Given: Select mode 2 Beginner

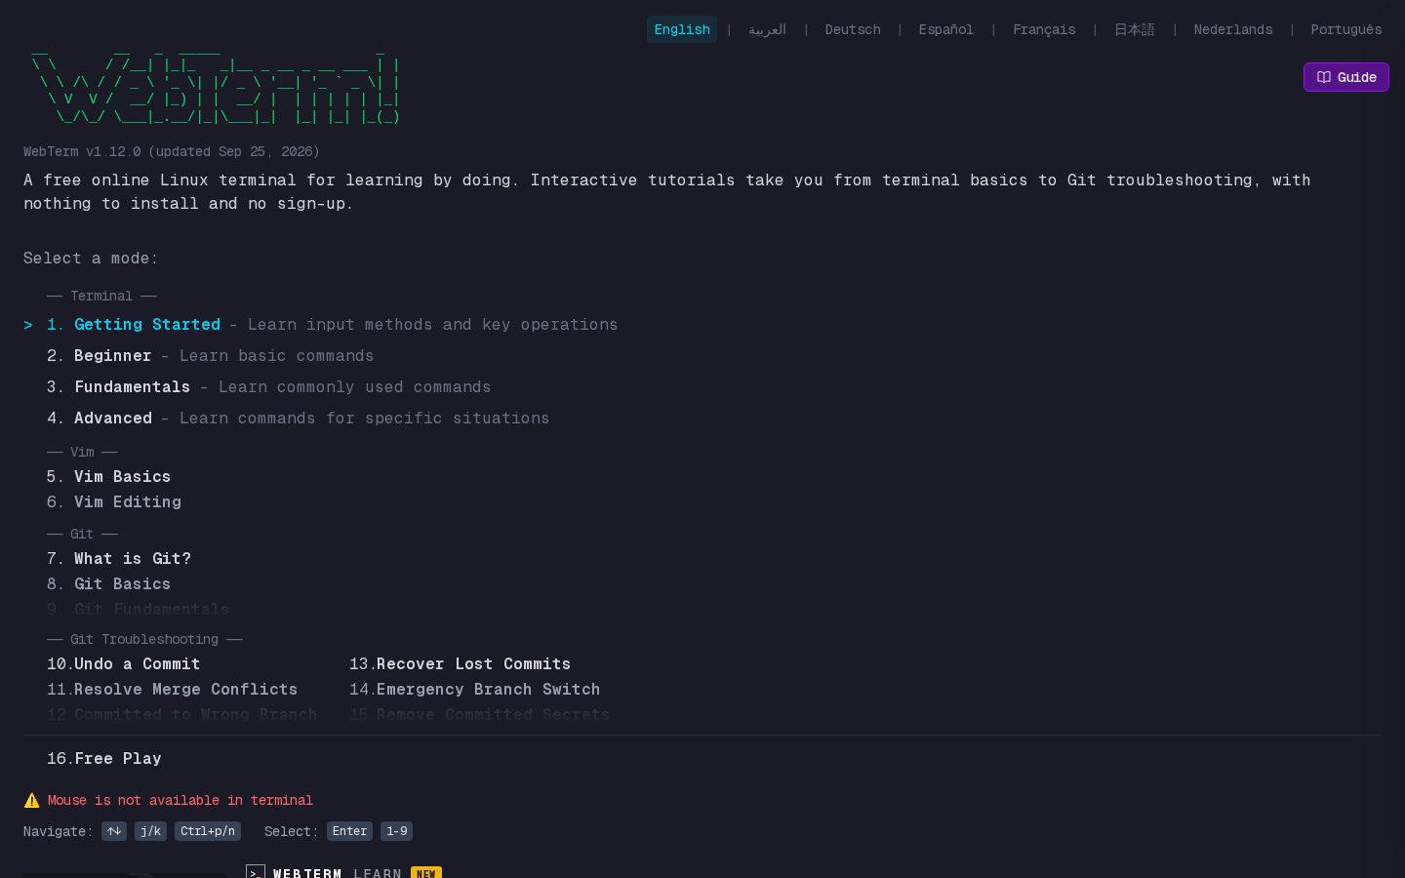Looking at the screenshot, I should (210, 355).
